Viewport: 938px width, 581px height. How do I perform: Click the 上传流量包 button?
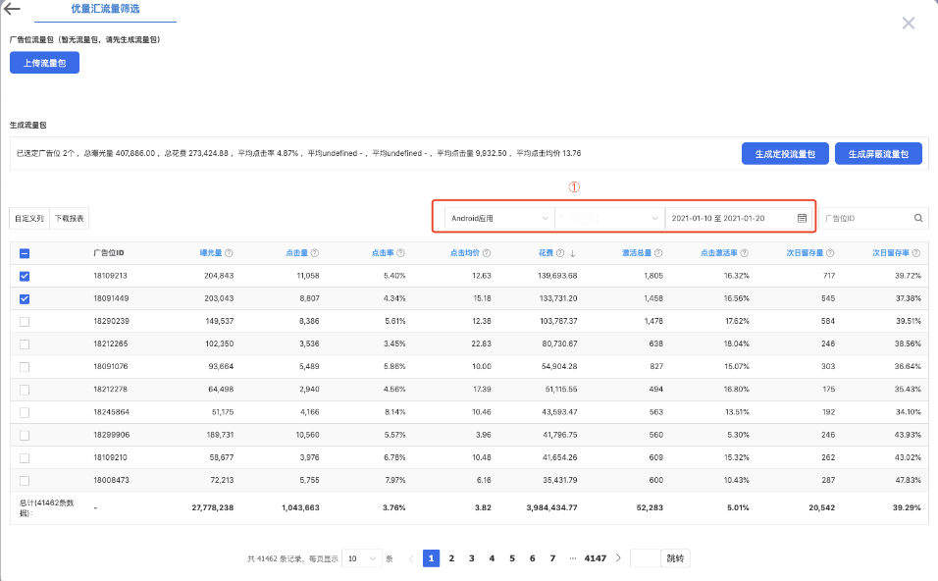44,63
